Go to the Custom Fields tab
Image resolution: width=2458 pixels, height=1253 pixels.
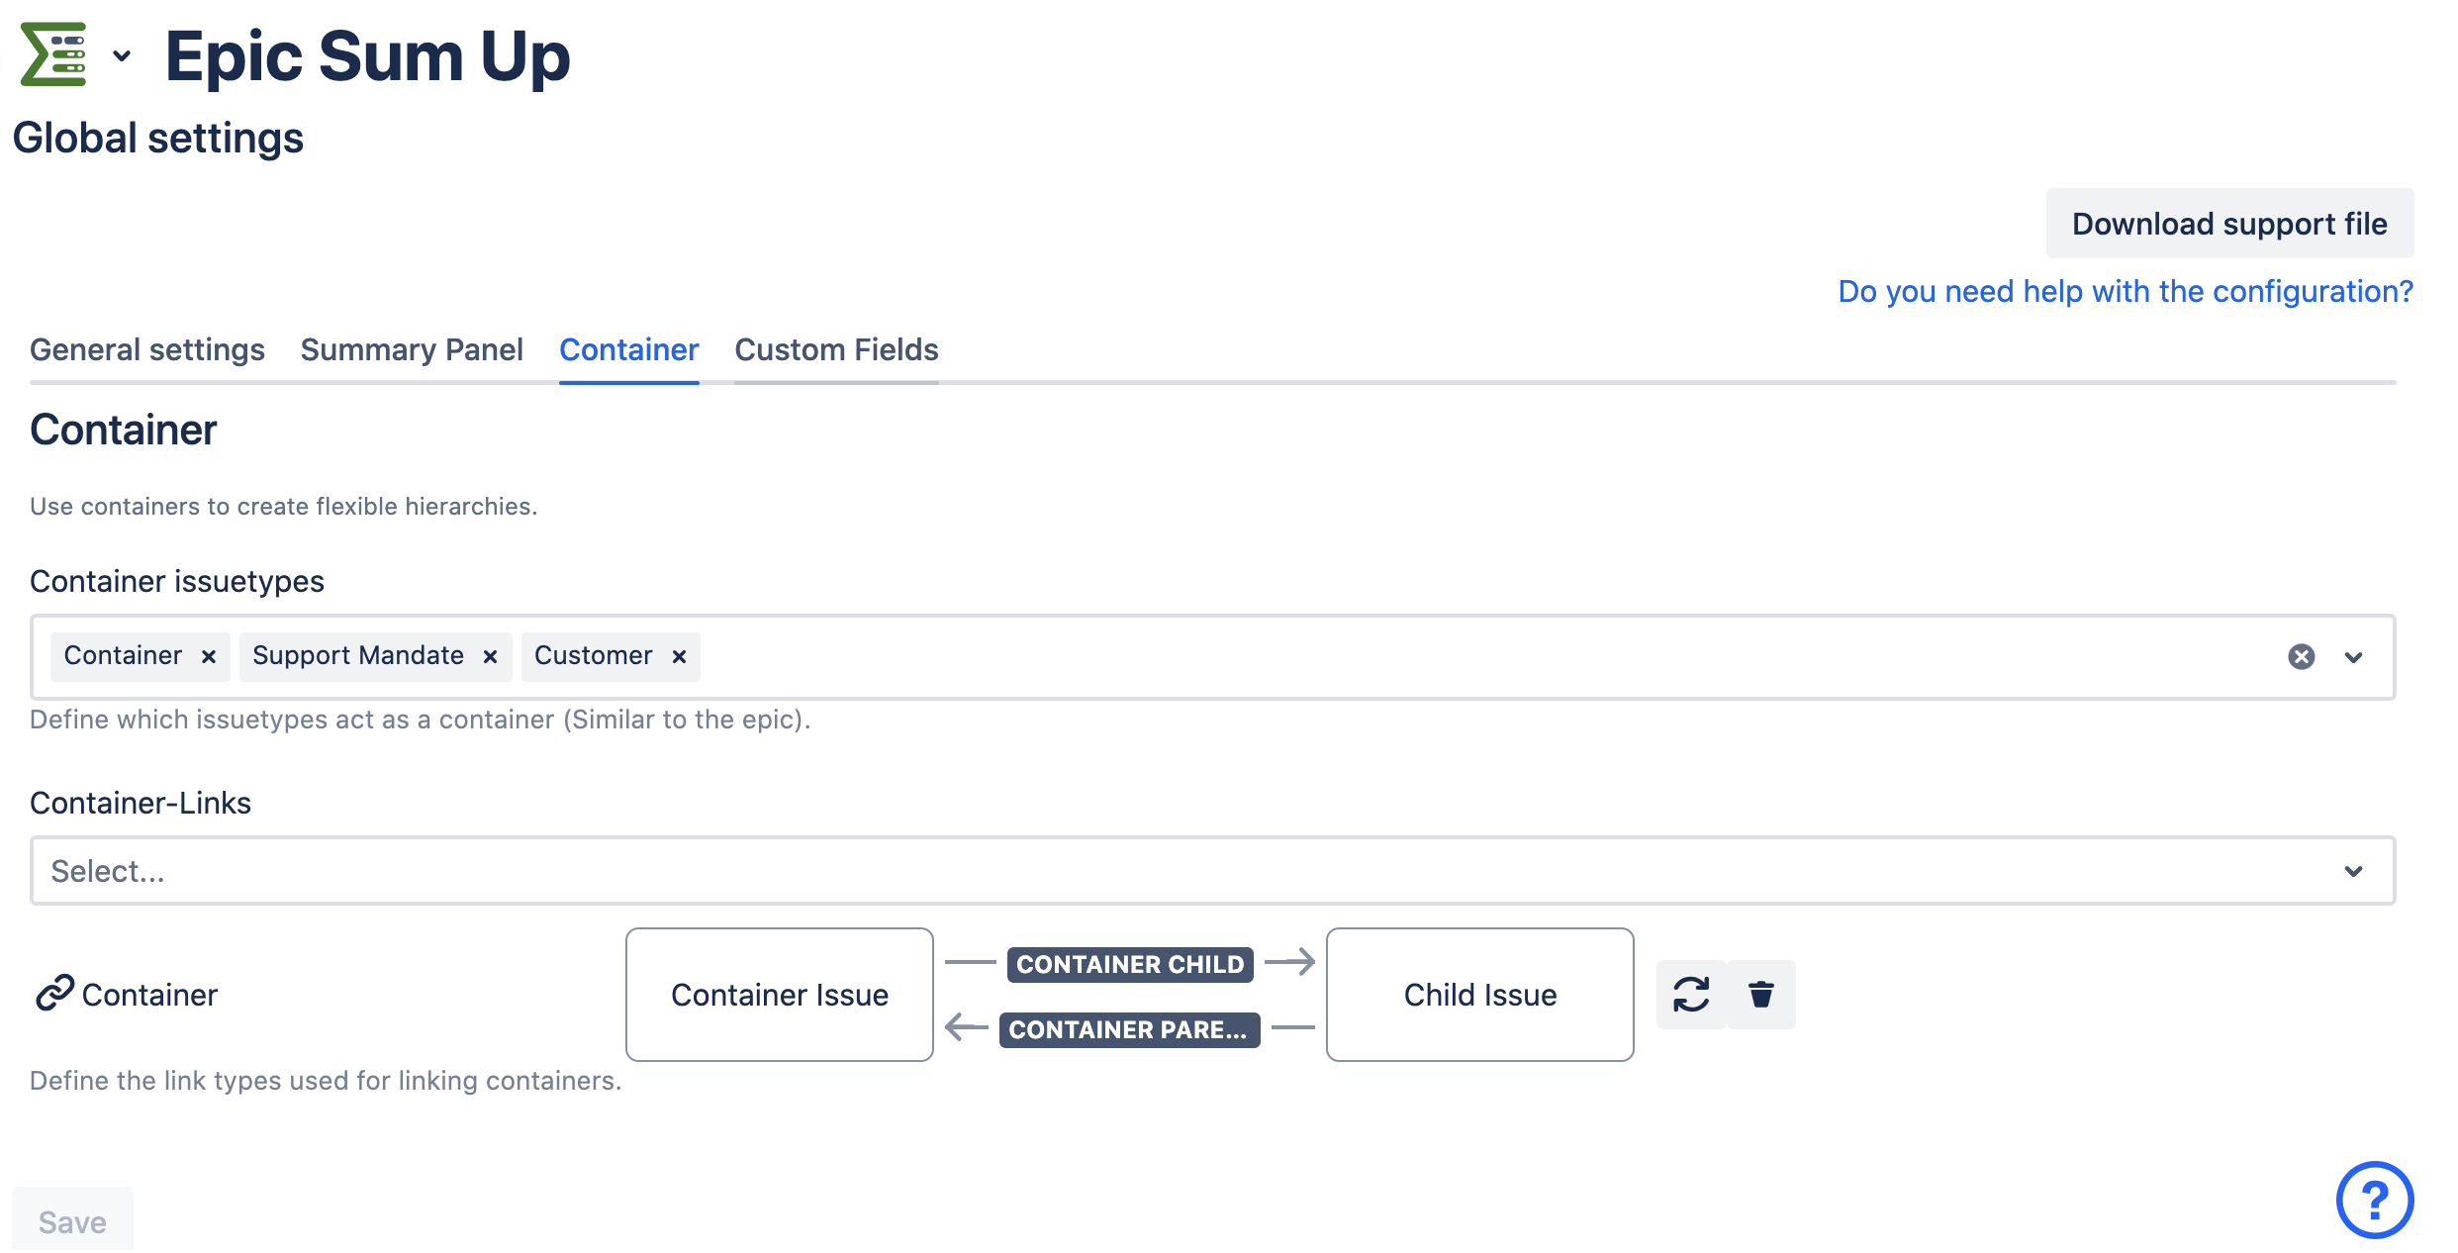coord(836,350)
